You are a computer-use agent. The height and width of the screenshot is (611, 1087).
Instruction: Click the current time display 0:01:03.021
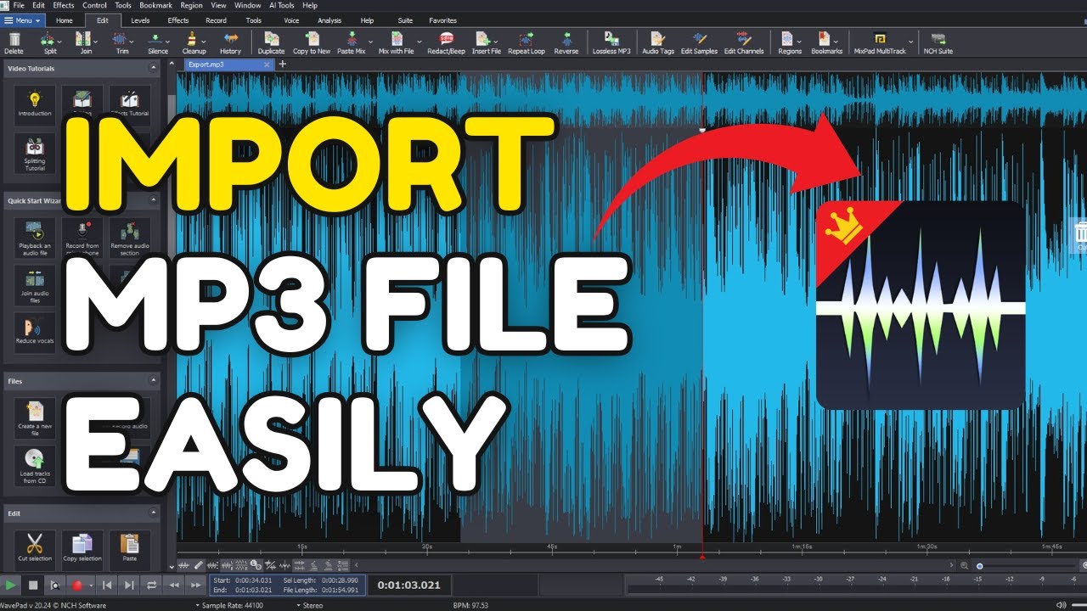[409, 585]
